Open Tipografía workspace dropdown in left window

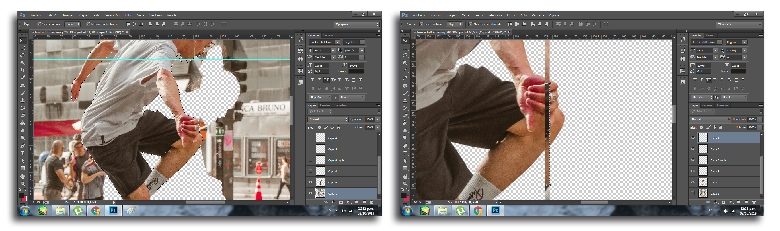[x=356, y=24]
